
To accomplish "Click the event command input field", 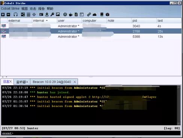I will (x=96, y=133).
